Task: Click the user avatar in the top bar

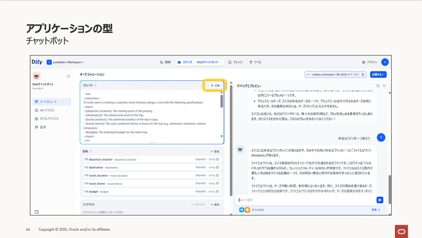Action: 385,62
